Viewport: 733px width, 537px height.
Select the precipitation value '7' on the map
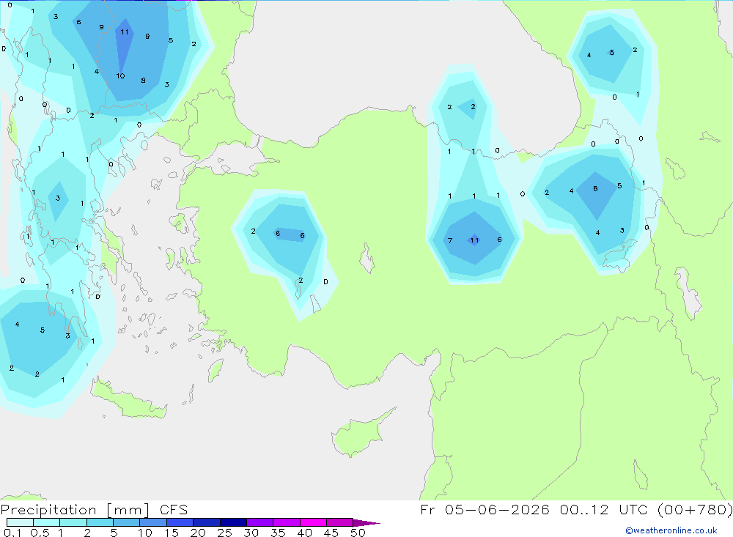(450, 241)
